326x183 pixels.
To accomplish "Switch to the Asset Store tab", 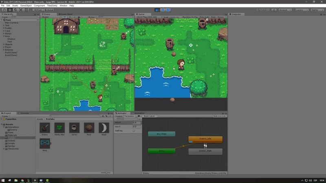I will pyautogui.click(x=66, y=14).
